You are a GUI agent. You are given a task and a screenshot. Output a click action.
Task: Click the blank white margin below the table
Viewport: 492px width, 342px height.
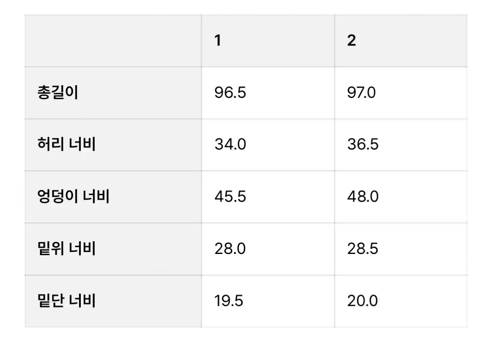[x=246, y=335]
